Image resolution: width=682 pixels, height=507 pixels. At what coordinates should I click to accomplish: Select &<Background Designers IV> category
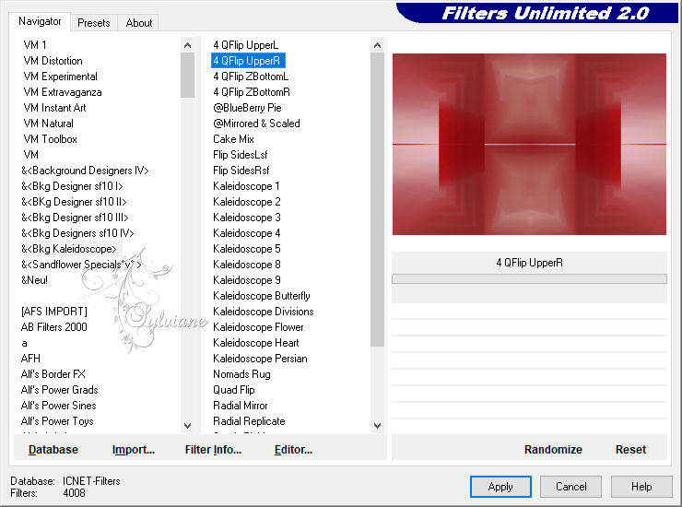pyautogui.click(x=85, y=171)
